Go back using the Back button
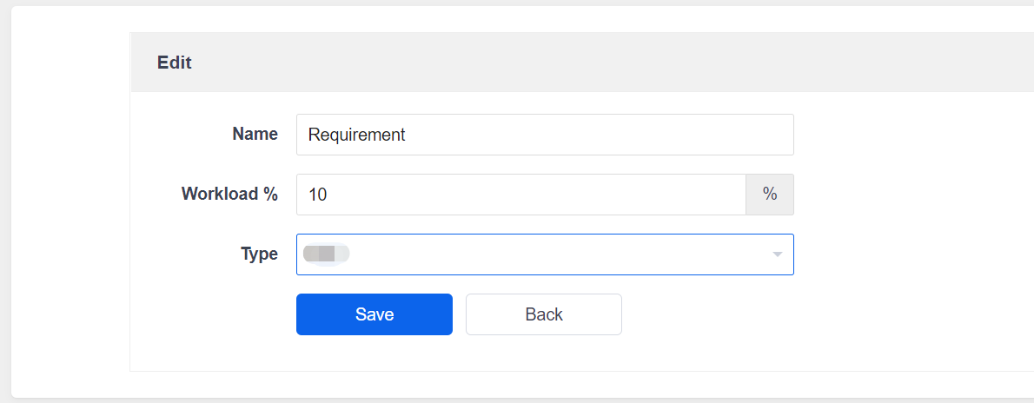Screen dimensions: 1034x403 [544, 314]
